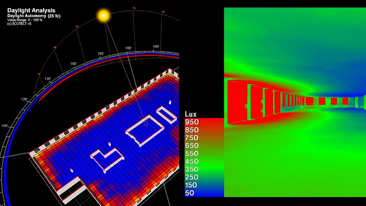The image size is (366, 206).
Task: Click the 150 value in the Lux legend
Action: pos(191,185)
